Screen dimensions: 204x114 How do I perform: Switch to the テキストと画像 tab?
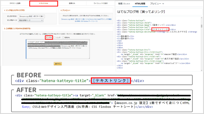click(x=15, y=3)
